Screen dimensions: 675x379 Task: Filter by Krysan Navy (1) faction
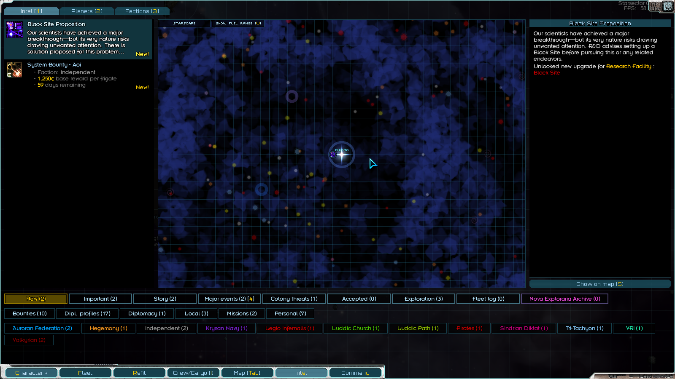227,328
